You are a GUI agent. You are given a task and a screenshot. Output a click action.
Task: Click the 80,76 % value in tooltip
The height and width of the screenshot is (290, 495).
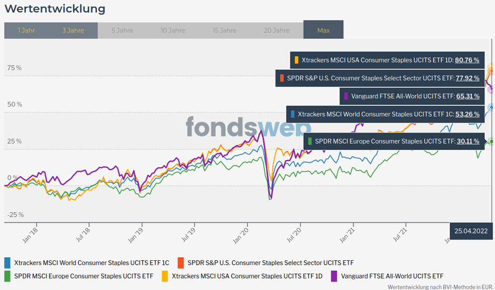(467, 60)
